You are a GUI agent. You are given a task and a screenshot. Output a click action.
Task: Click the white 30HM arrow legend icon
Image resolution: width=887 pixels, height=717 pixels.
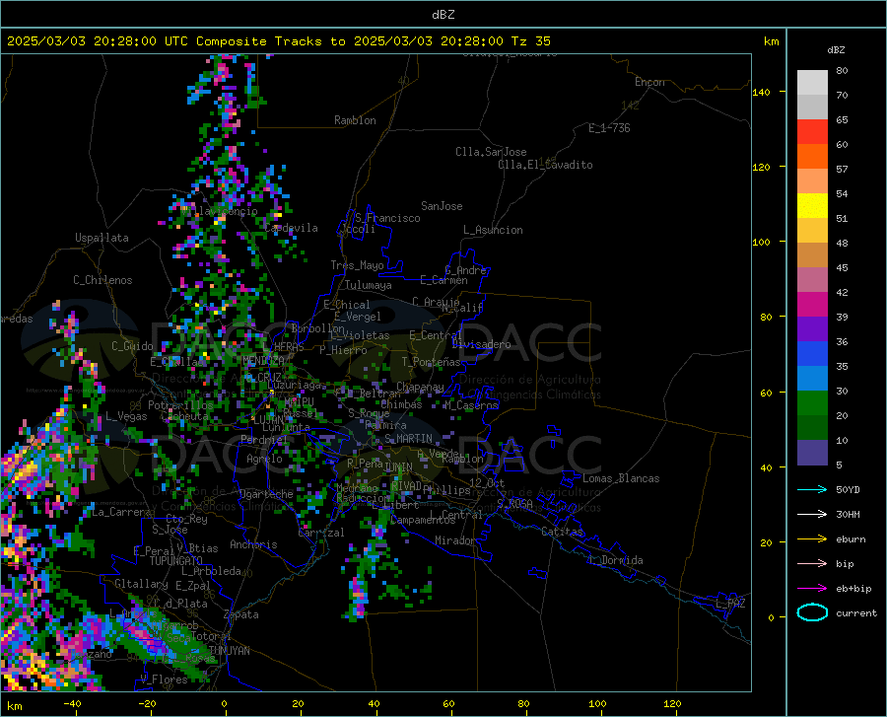pos(812,515)
